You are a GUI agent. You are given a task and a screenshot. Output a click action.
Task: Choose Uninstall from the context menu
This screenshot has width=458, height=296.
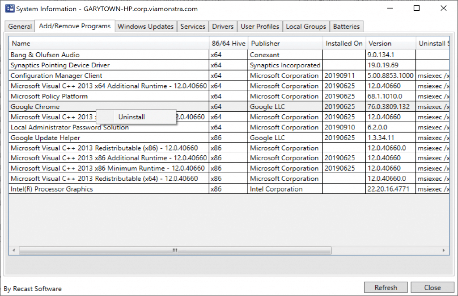coord(131,117)
